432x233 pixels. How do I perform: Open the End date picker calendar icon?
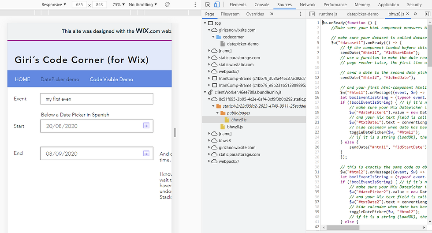point(146,153)
